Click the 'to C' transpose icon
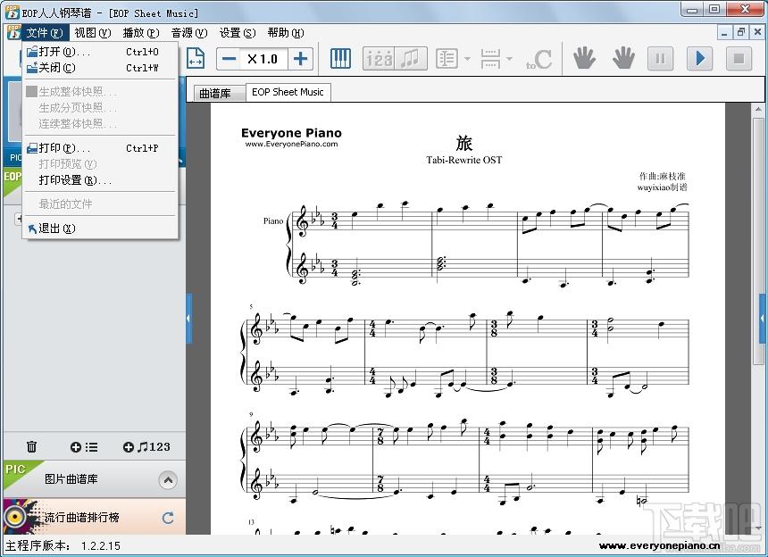768x557 pixels. pyautogui.click(x=538, y=60)
